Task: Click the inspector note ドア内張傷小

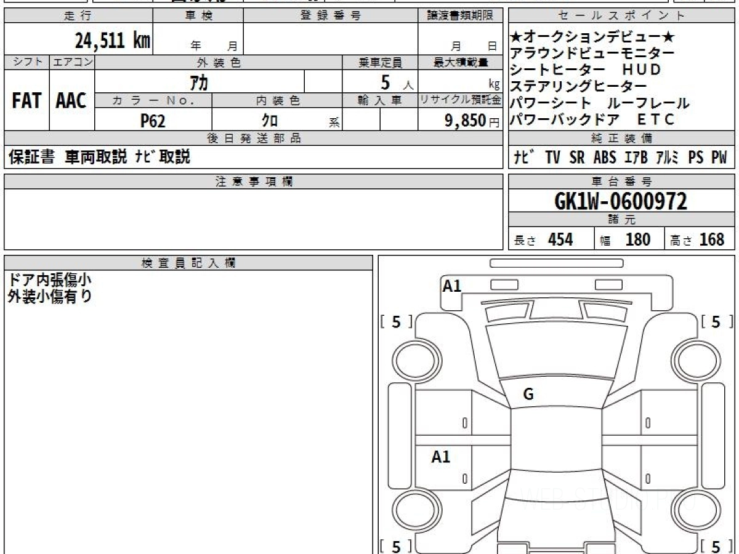Action: click(x=49, y=279)
